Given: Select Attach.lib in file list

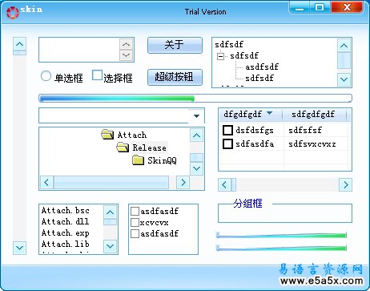Looking at the screenshot, I should pos(66,244).
